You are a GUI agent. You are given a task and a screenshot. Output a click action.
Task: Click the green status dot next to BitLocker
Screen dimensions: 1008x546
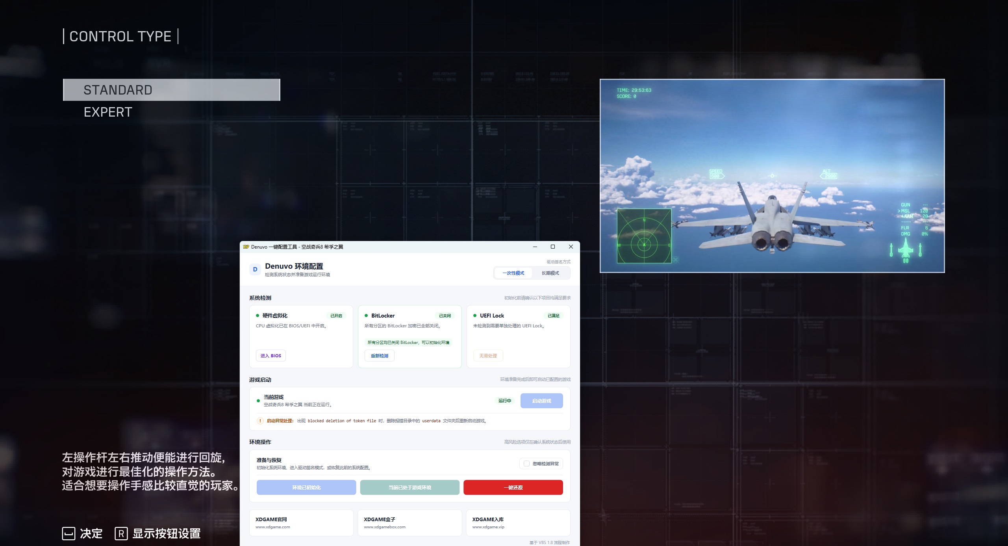(366, 316)
